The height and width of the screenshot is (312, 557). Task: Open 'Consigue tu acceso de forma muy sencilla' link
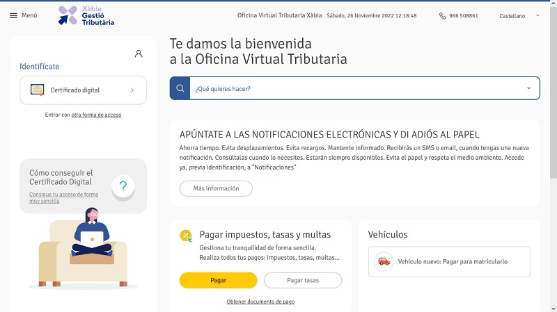(63, 197)
